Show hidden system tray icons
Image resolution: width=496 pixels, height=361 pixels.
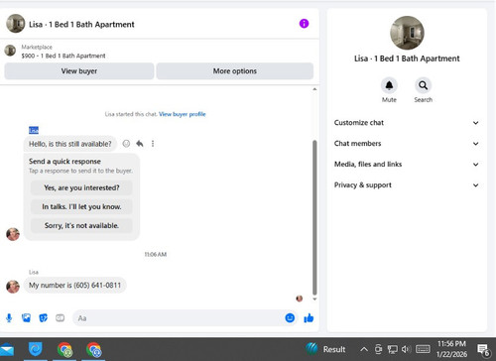pos(364,349)
